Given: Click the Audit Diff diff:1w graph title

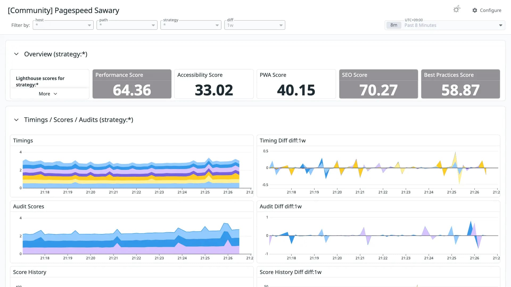Looking at the screenshot, I should (x=281, y=206).
